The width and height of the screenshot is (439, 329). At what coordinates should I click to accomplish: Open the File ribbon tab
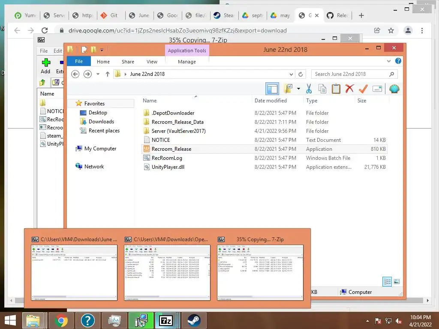pos(79,61)
